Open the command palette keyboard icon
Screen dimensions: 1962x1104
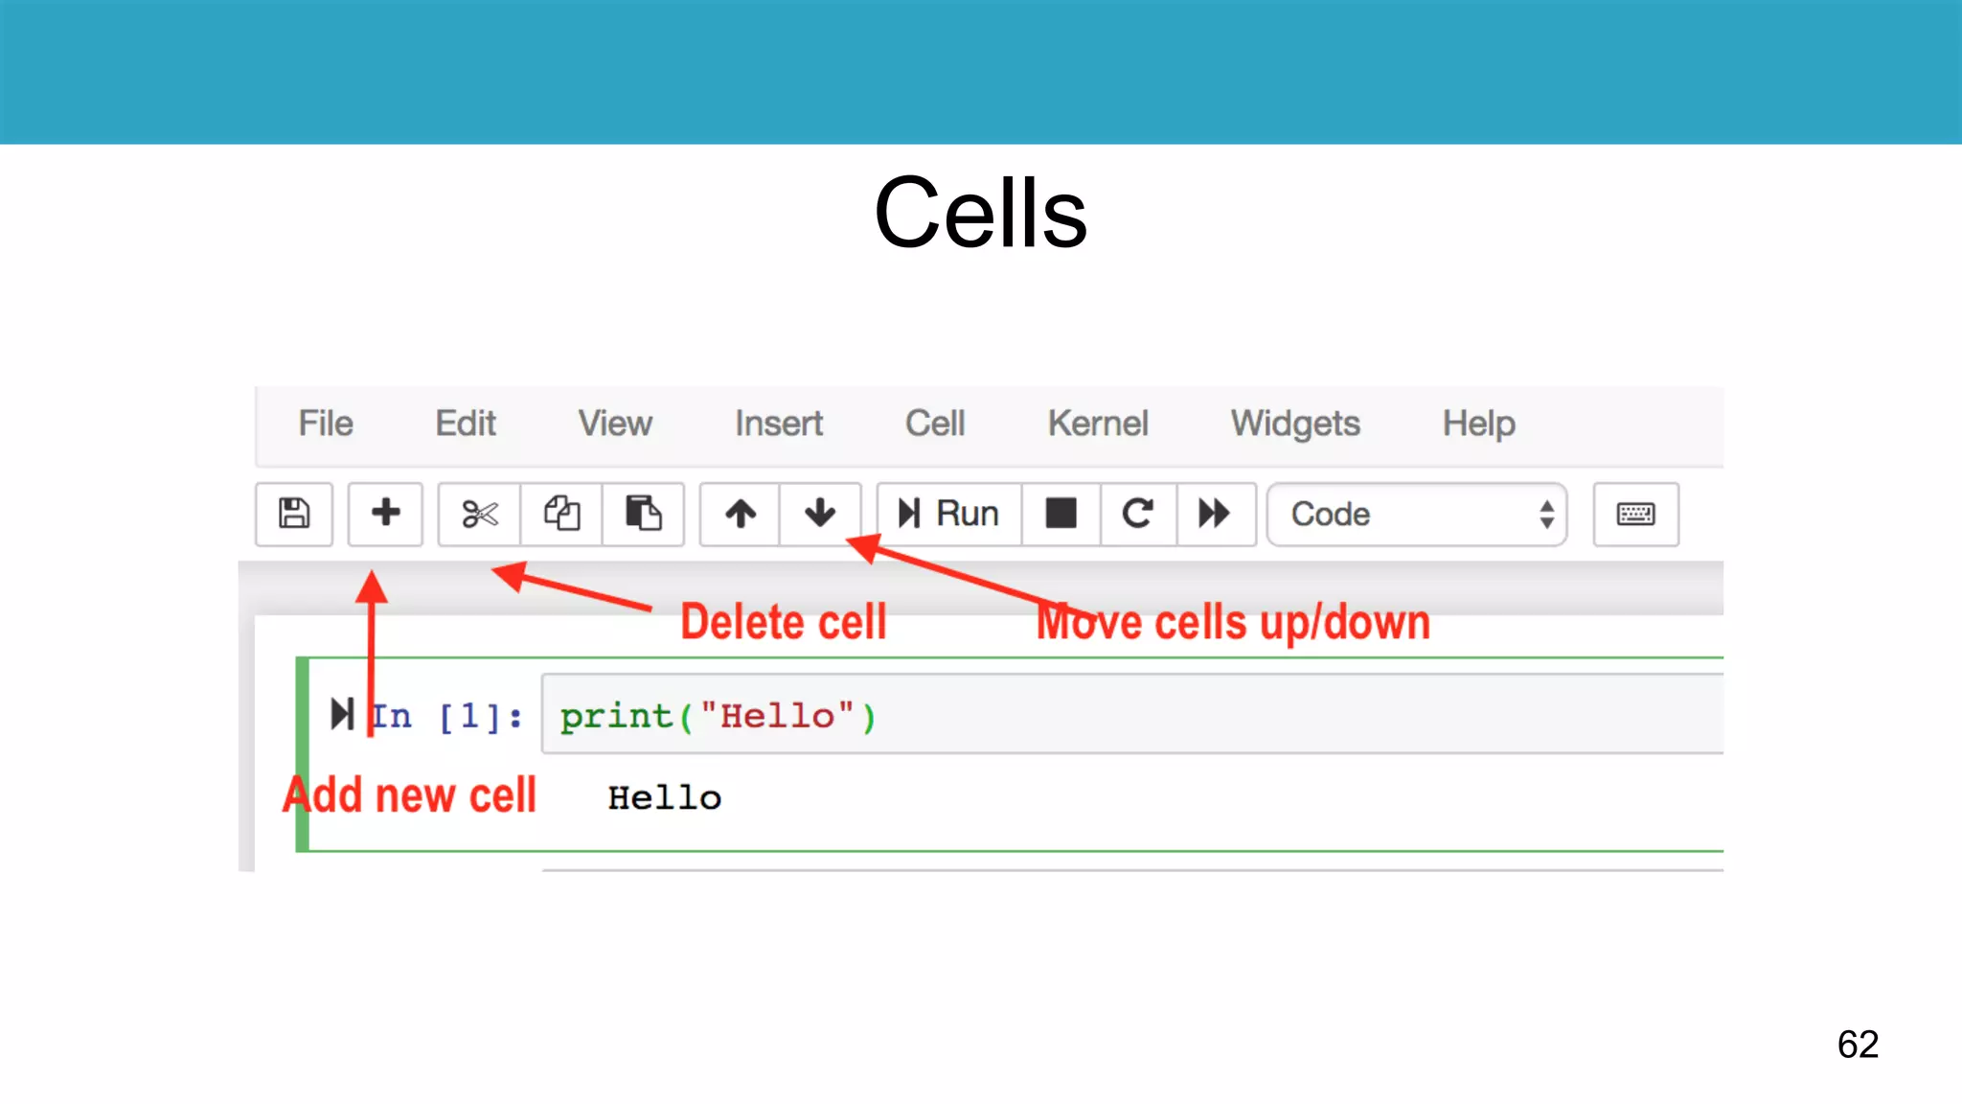[x=1635, y=515]
